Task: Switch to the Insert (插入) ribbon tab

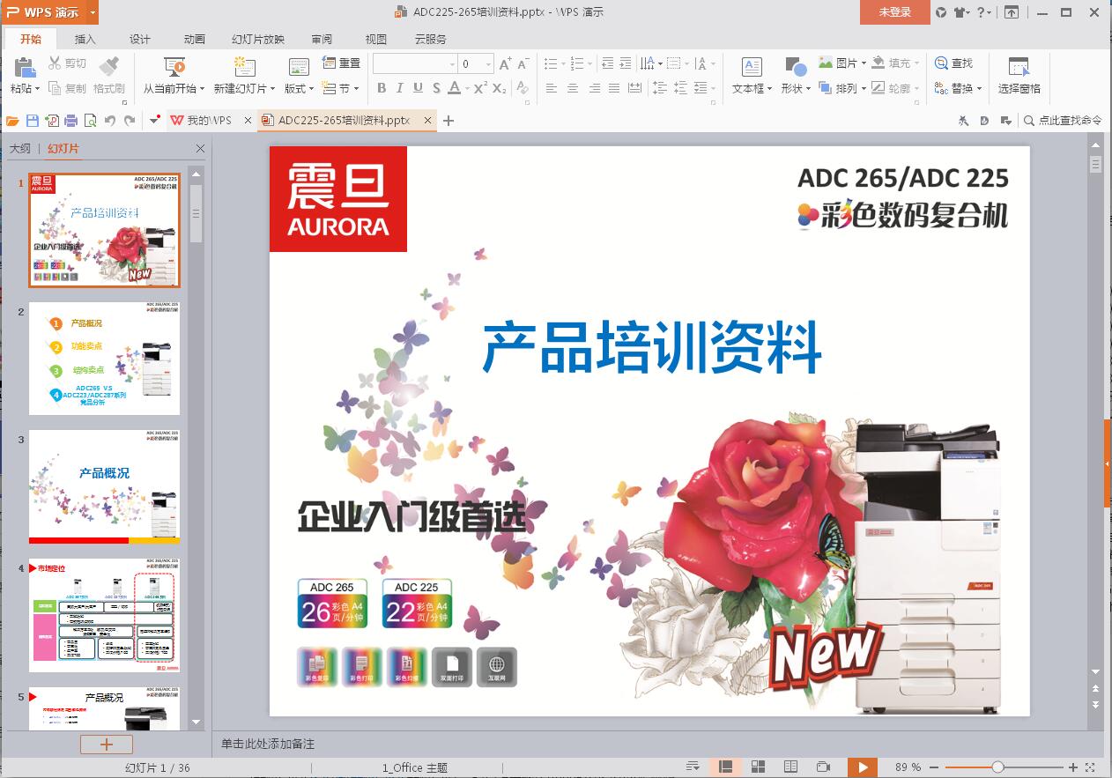Action: (85, 39)
